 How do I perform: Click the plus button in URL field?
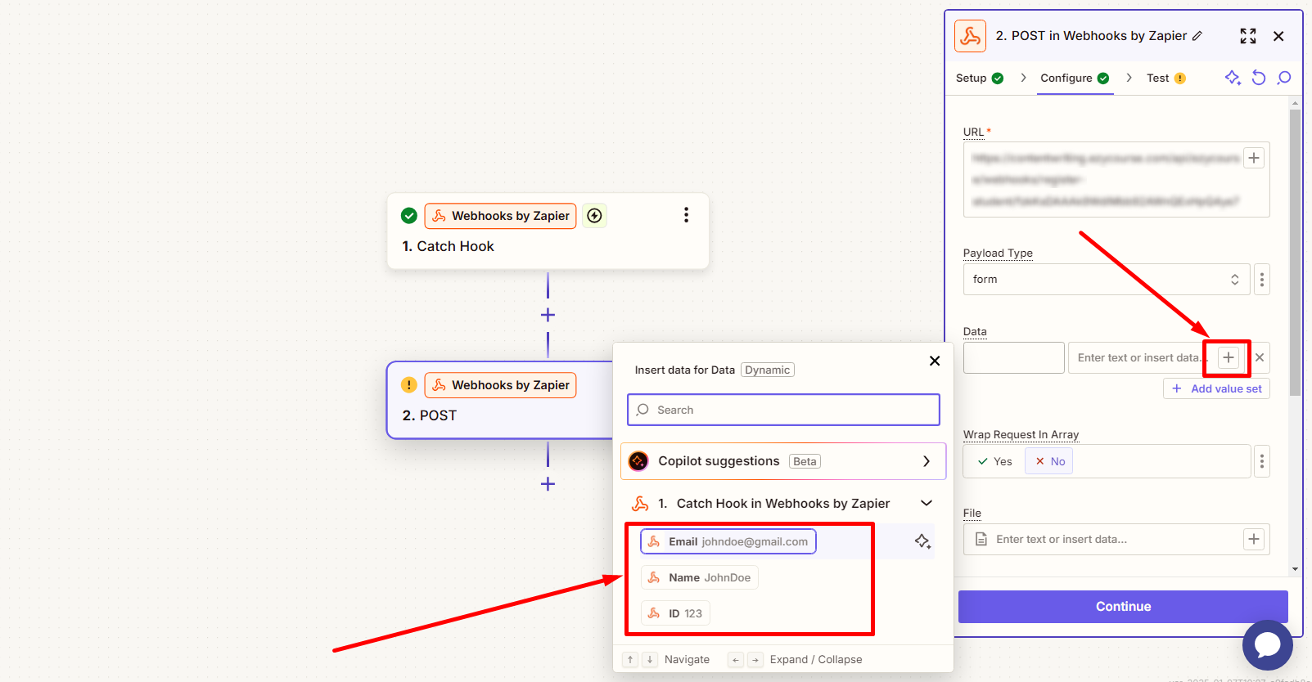click(1254, 158)
